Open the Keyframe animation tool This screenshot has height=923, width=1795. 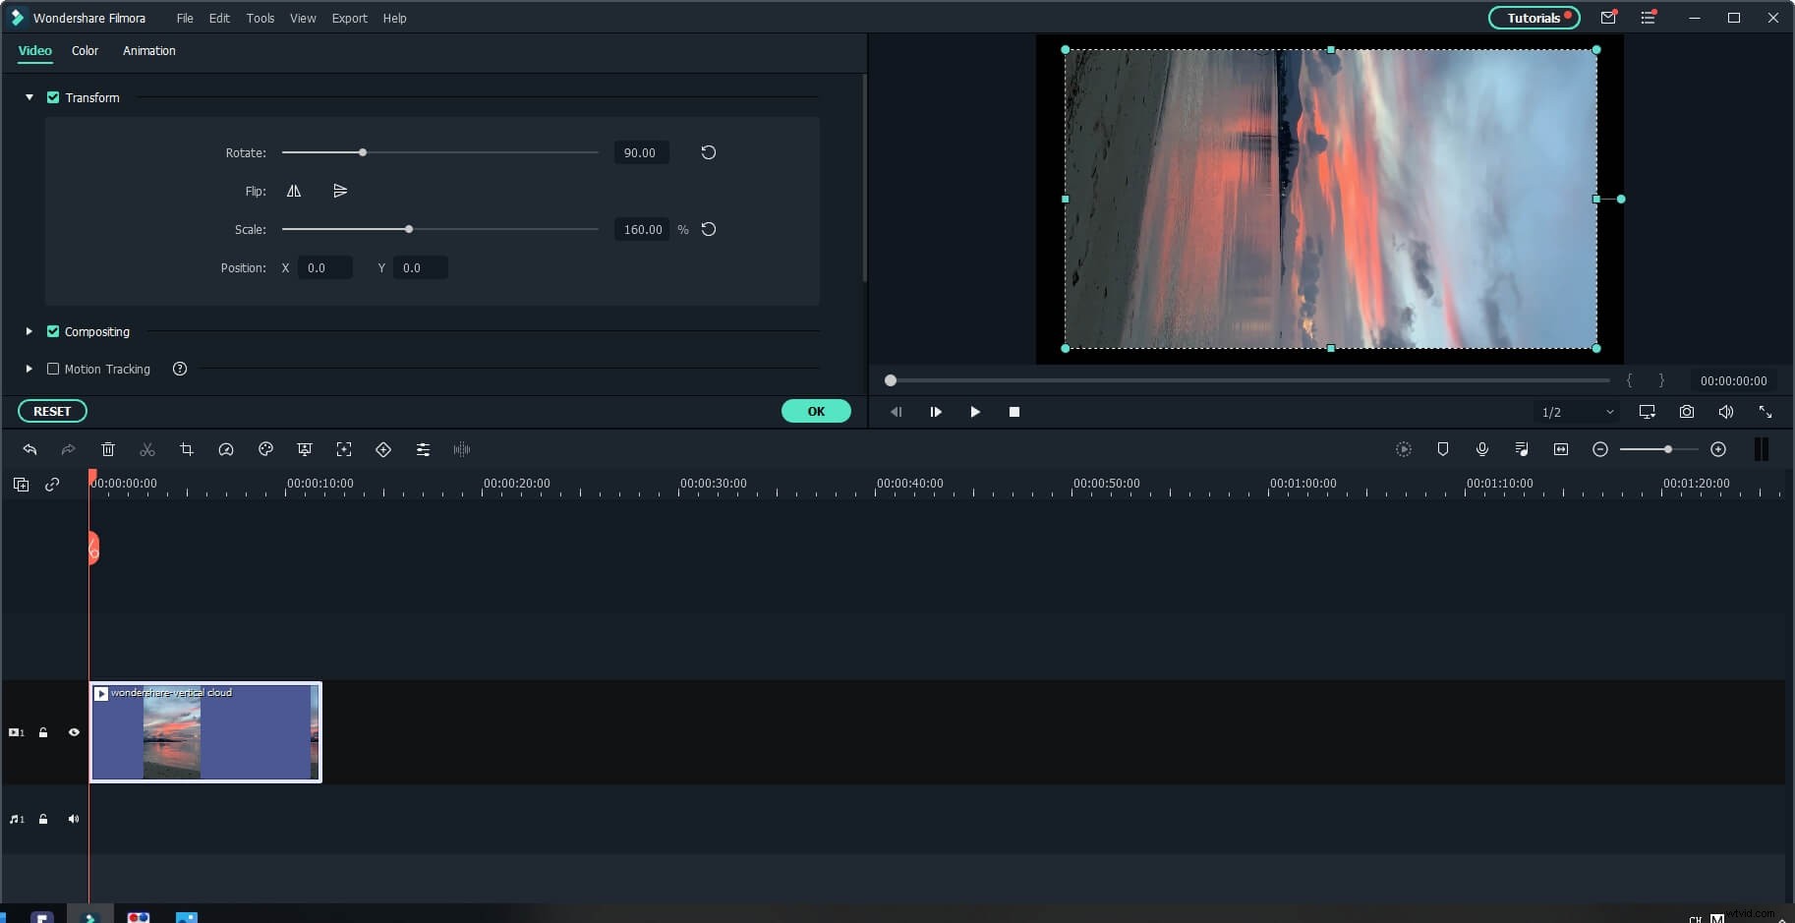pos(383,449)
